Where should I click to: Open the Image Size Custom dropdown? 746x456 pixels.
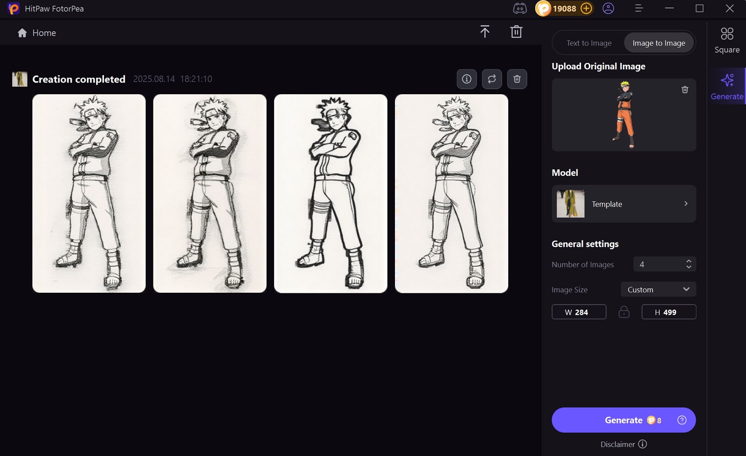pos(658,289)
